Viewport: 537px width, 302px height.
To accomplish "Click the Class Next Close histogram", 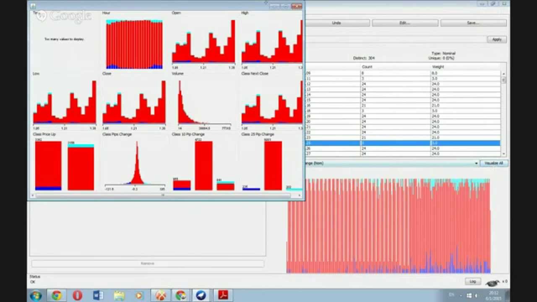I will (272, 102).
